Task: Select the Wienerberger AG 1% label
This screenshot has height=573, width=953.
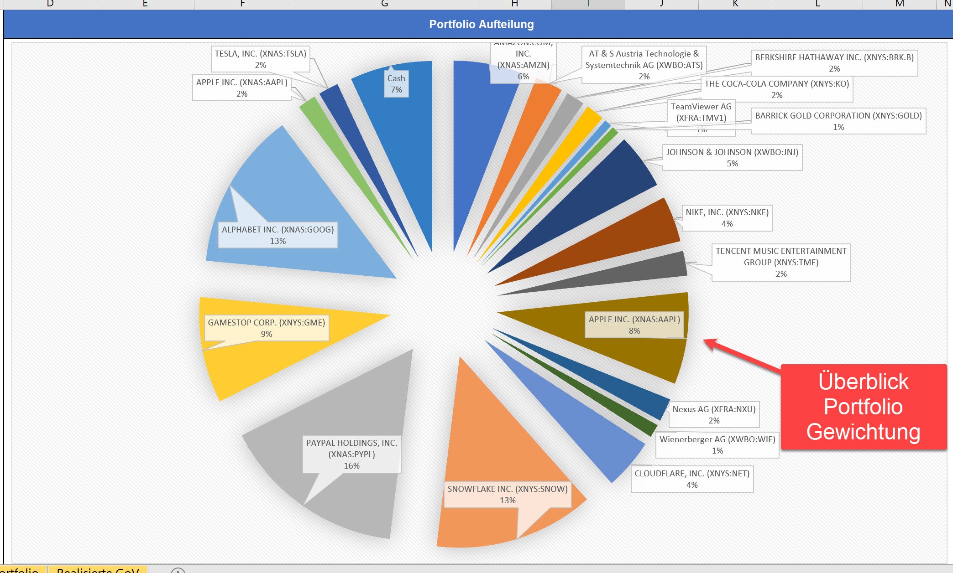Action: click(717, 445)
